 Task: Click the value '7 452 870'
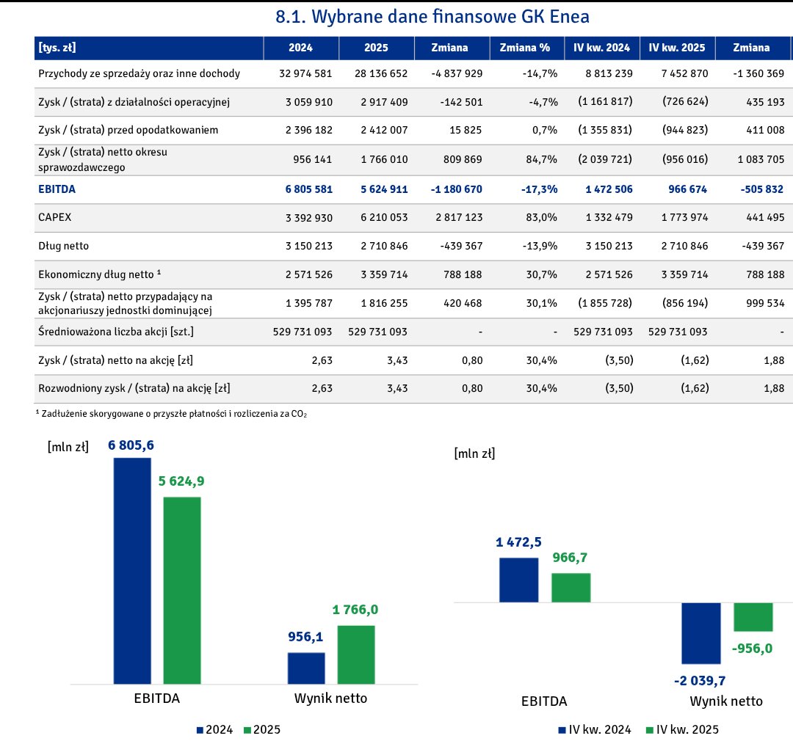pos(684,74)
